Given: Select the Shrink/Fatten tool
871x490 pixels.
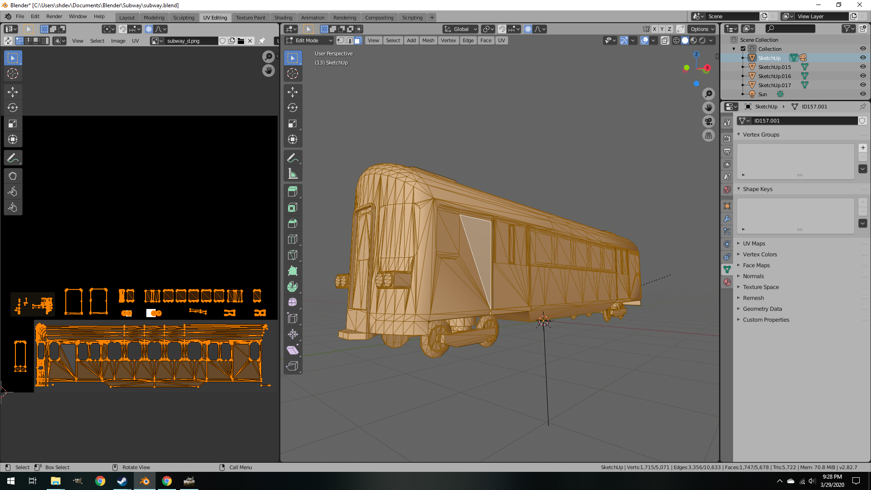Looking at the screenshot, I should click(293, 334).
